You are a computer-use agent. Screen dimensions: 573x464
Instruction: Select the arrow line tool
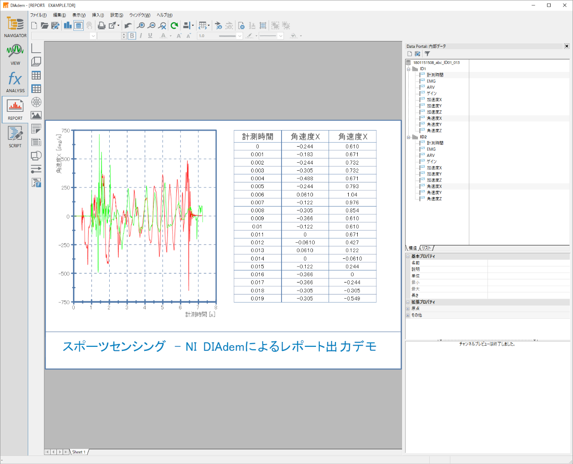pyautogui.click(x=36, y=169)
